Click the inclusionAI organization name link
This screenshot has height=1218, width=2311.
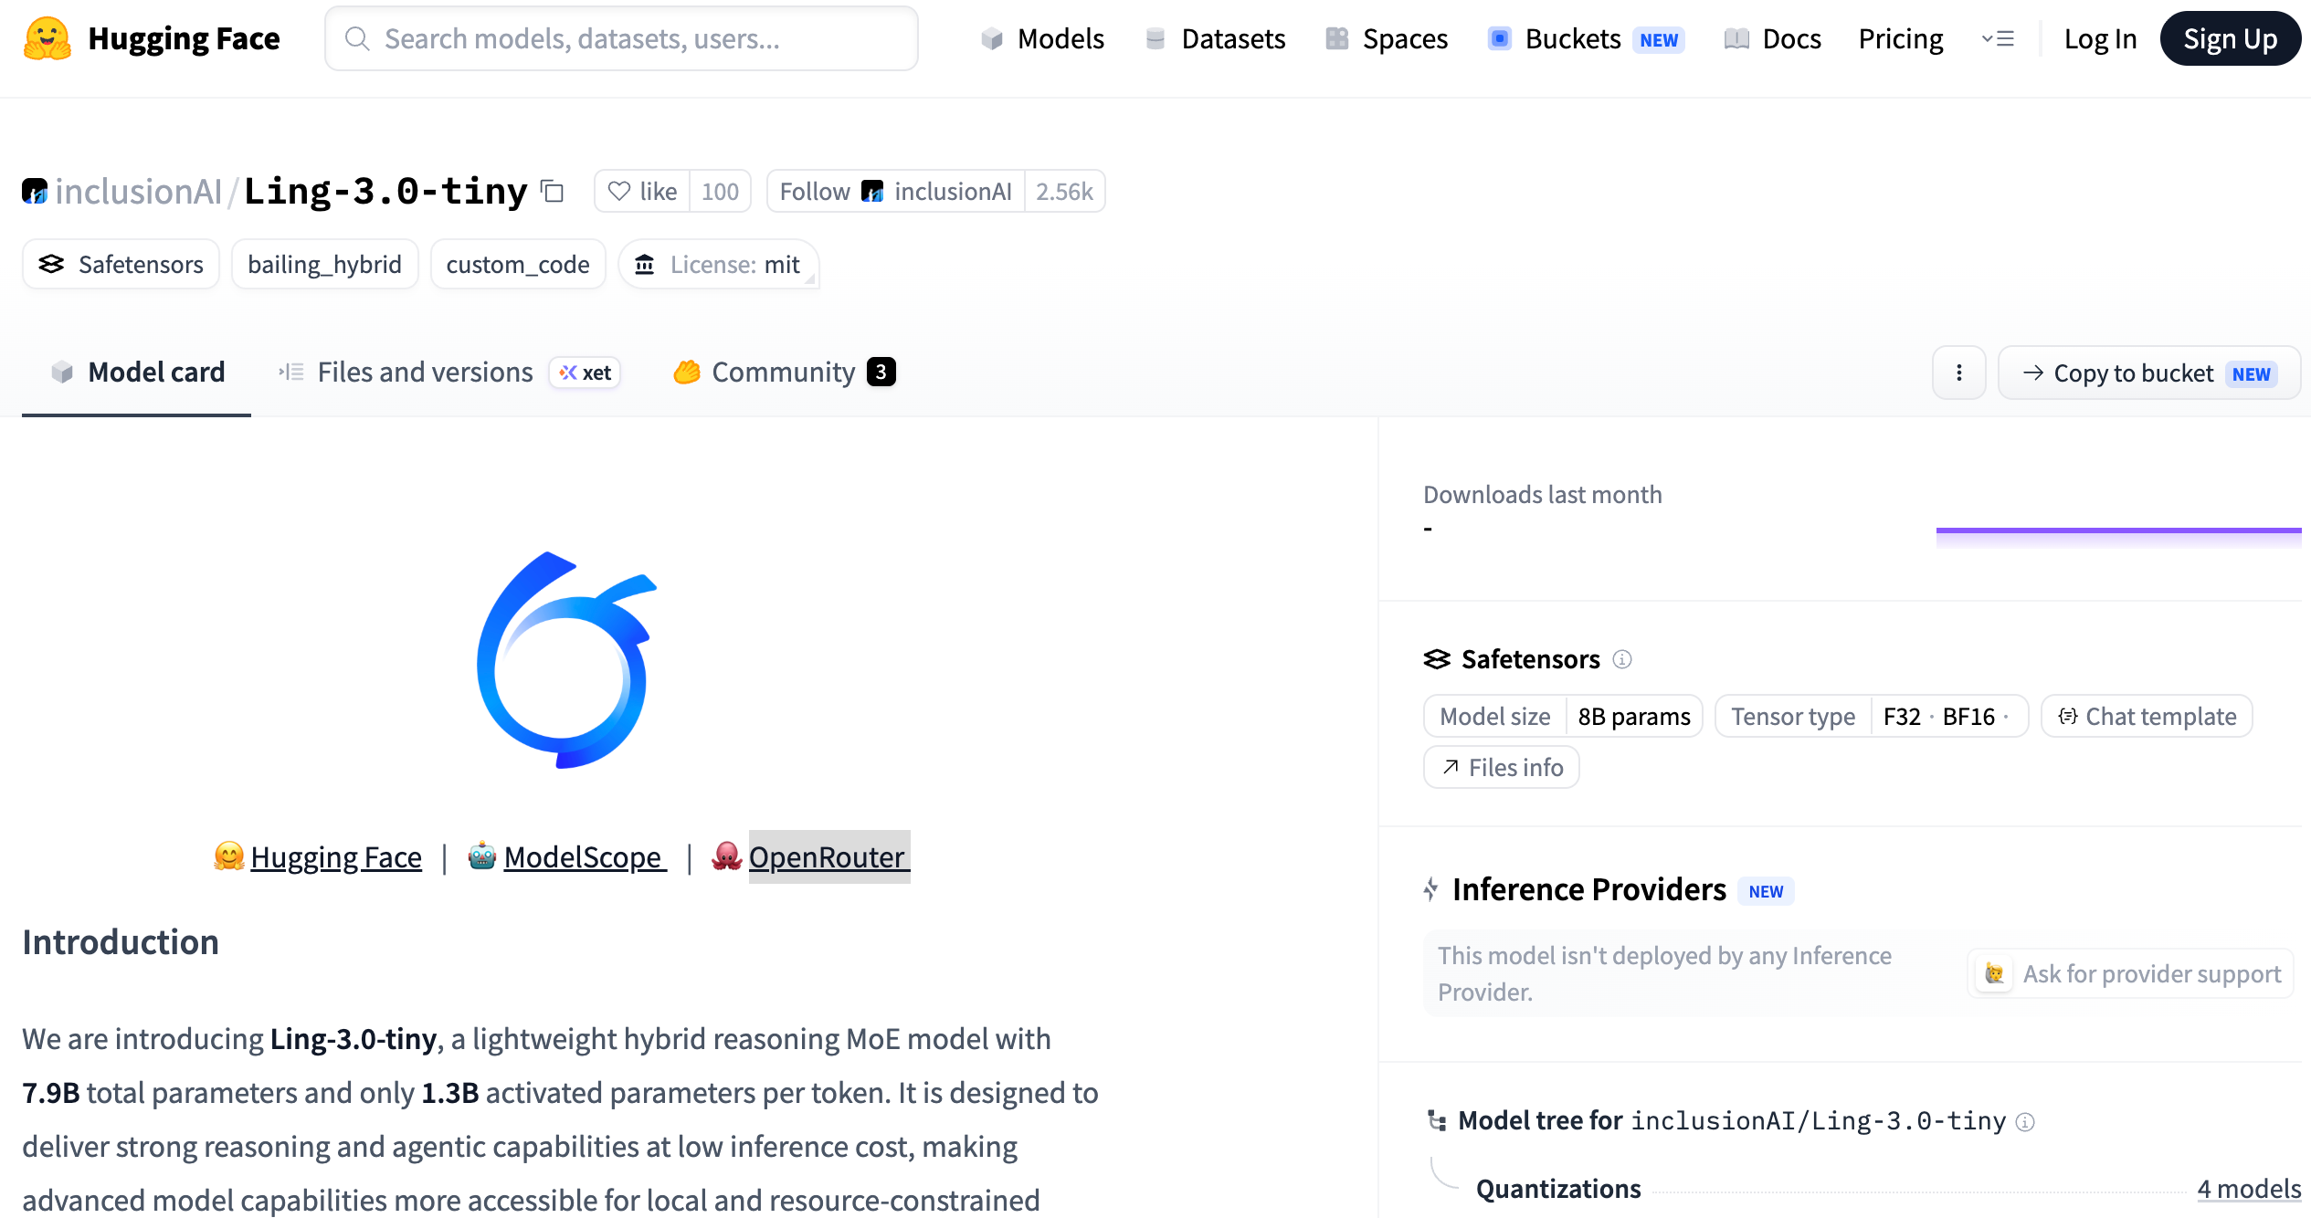coord(139,191)
